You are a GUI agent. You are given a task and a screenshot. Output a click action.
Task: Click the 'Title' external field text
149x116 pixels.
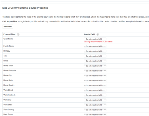(x=5, y=56)
